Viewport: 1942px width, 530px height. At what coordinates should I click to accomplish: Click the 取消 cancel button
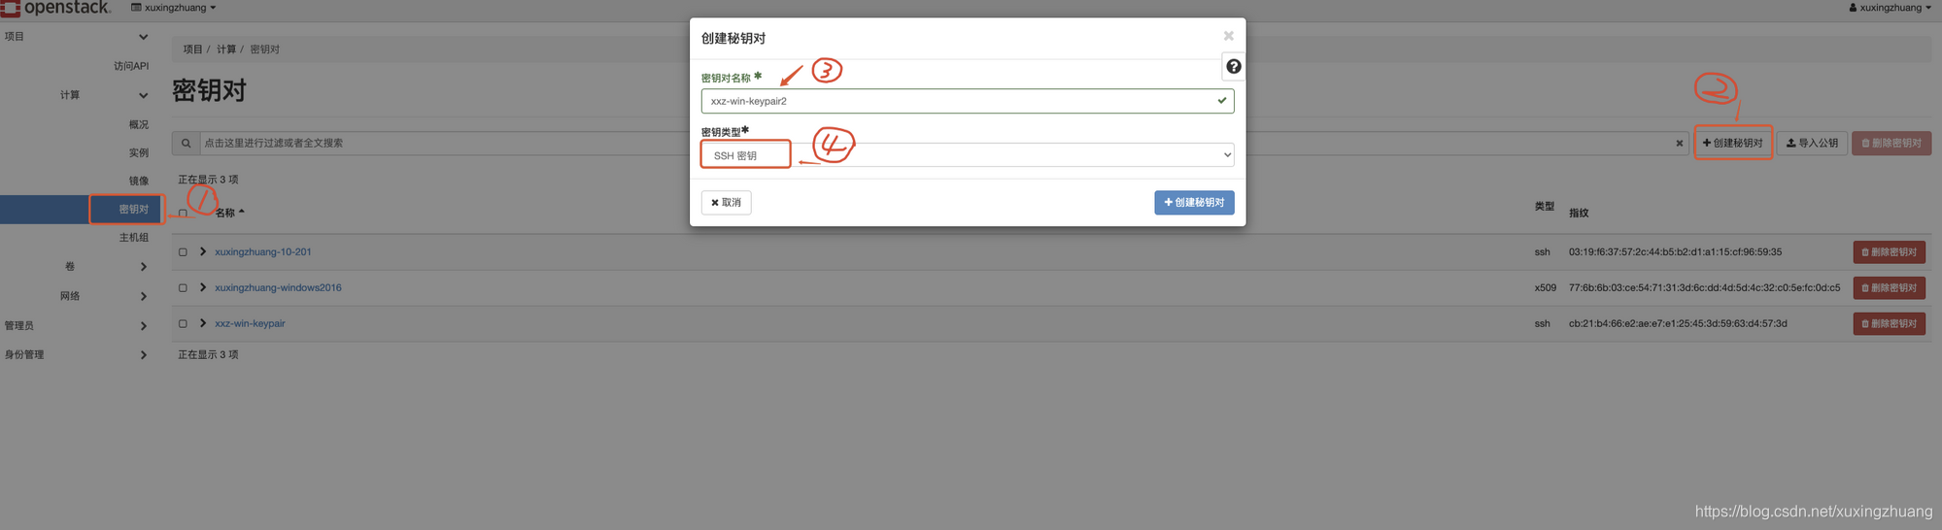pyautogui.click(x=726, y=202)
